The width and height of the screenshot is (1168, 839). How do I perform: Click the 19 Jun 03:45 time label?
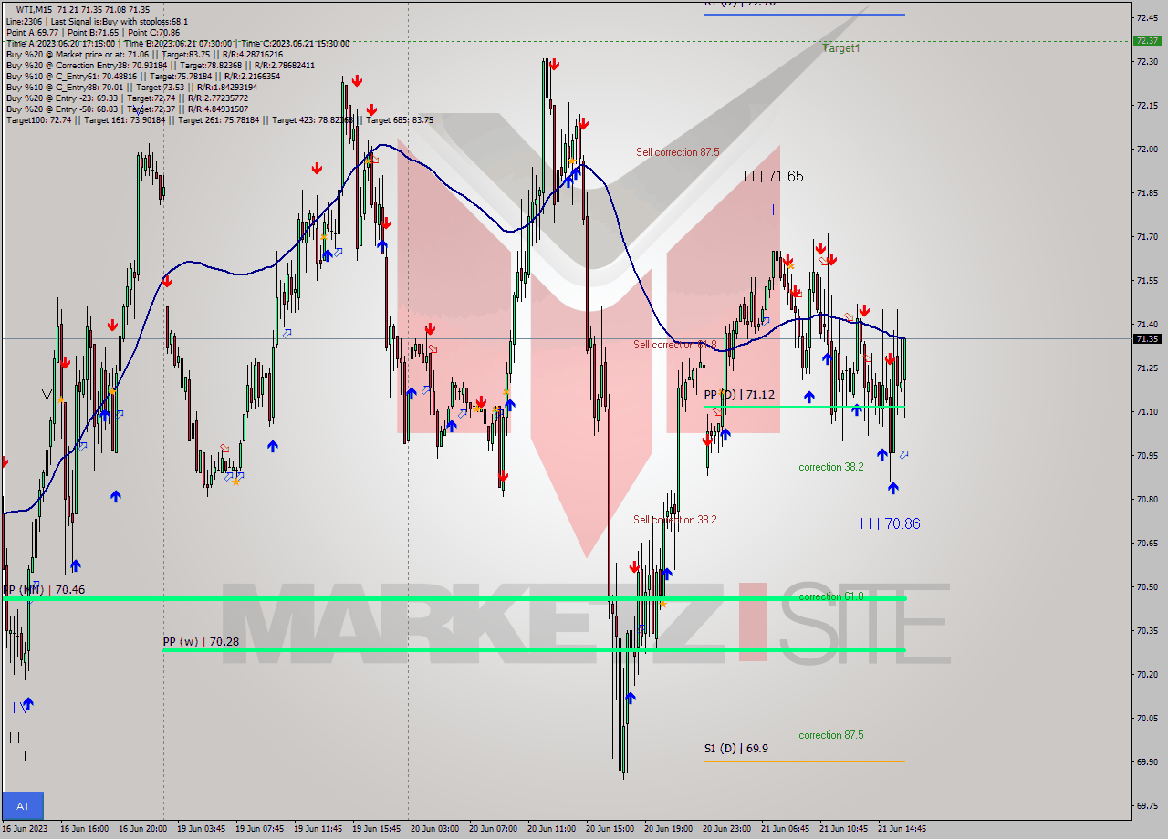201,829
